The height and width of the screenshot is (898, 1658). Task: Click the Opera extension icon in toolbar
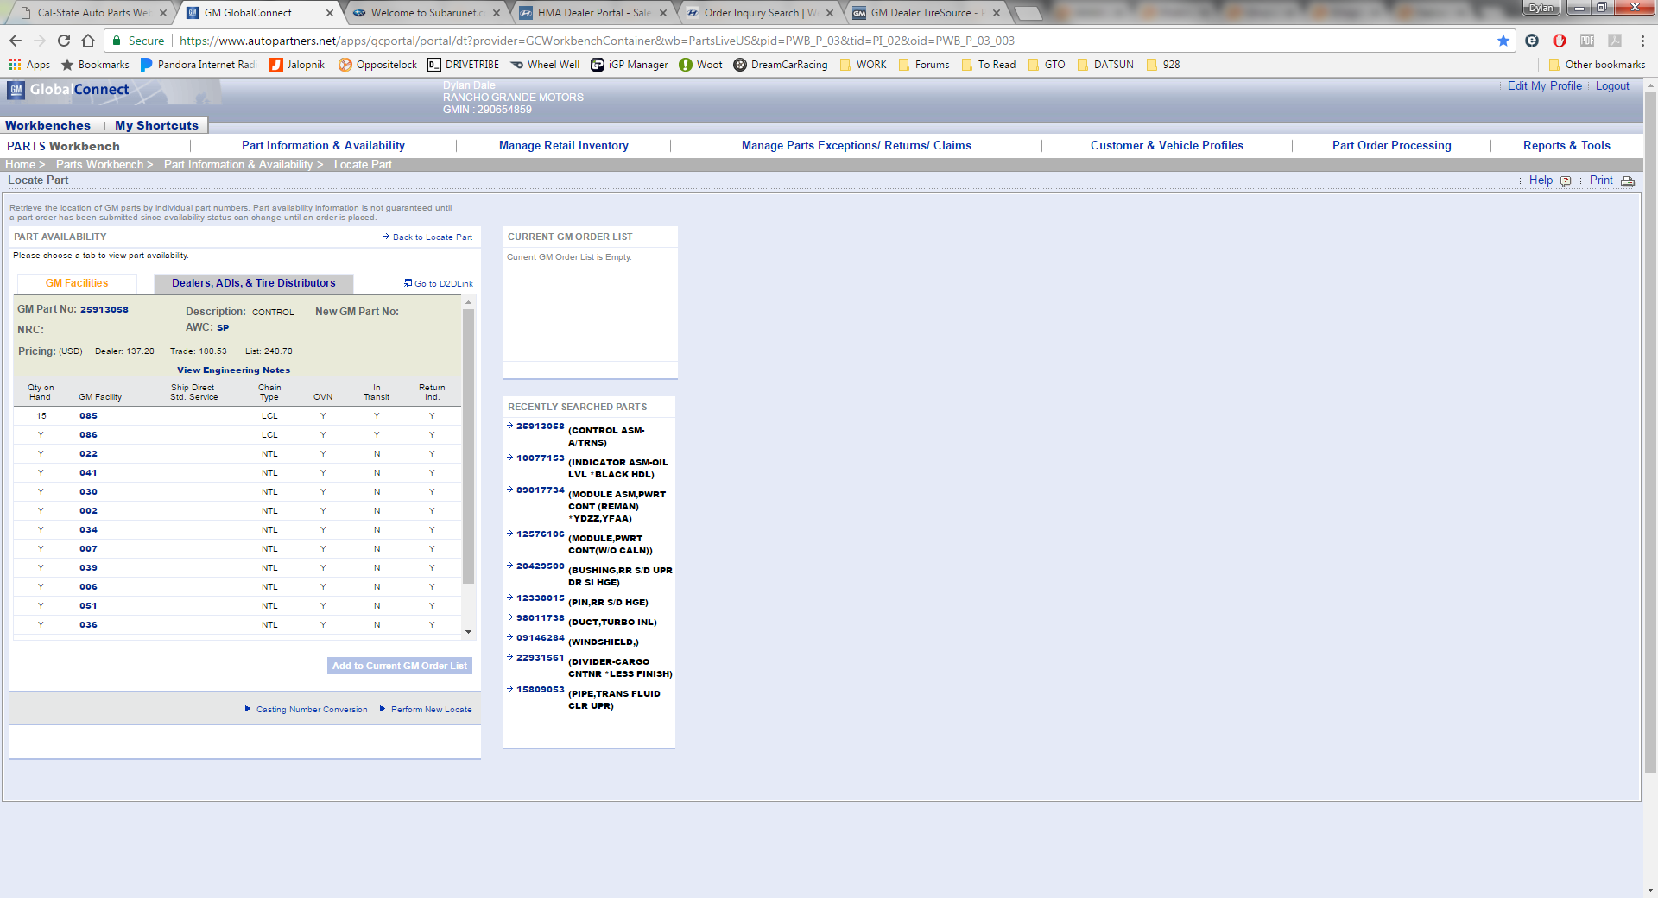(x=1560, y=41)
